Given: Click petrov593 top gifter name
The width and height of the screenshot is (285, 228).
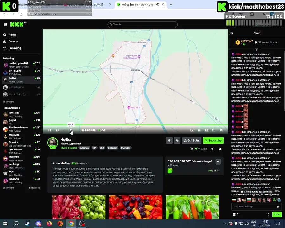Looking at the screenshot, I should click(247, 41).
